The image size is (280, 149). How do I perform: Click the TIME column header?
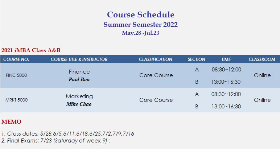click(x=226, y=59)
